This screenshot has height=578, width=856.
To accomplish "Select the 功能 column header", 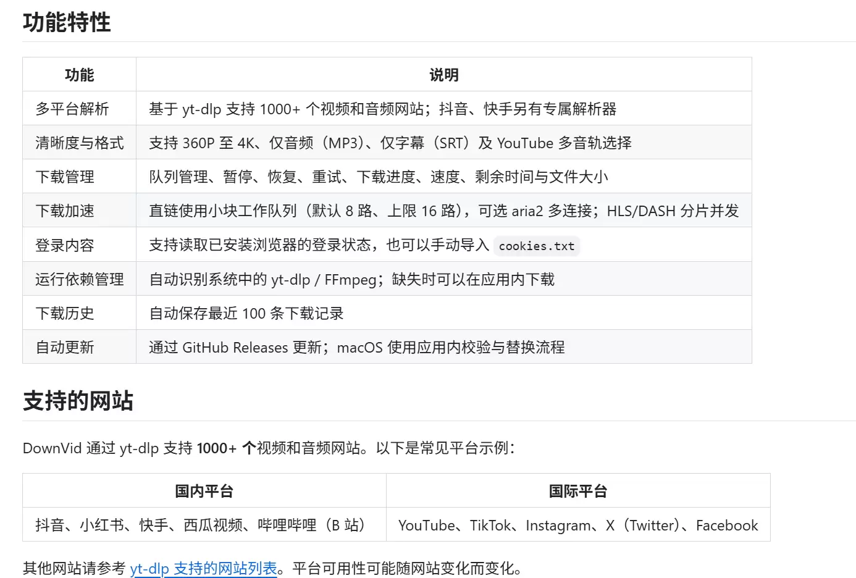I will point(80,75).
